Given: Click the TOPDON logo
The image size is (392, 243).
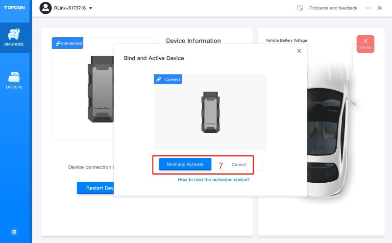Looking at the screenshot, I should pyautogui.click(x=14, y=8).
